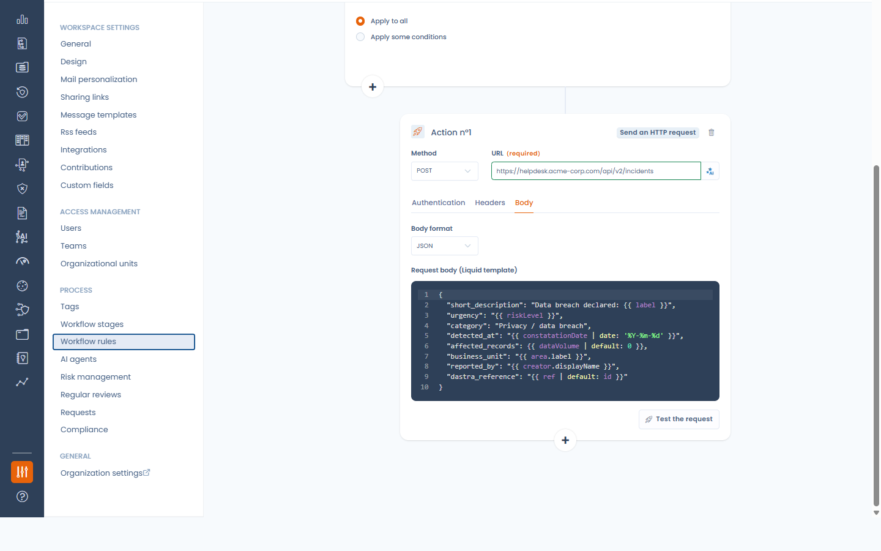The height and width of the screenshot is (551, 881).
Task: Open the checkmark tasks icon in sidebar
Action: coord(22,116)
